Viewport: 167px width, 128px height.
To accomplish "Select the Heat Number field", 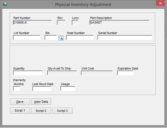I will (80, 37).
